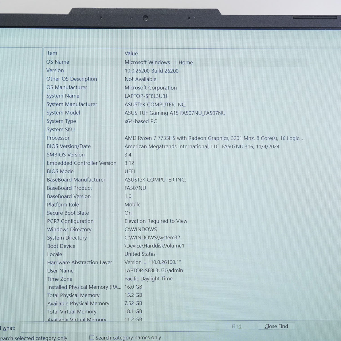
Task: Select the Total Virtual Memory row
Action: 176,312
